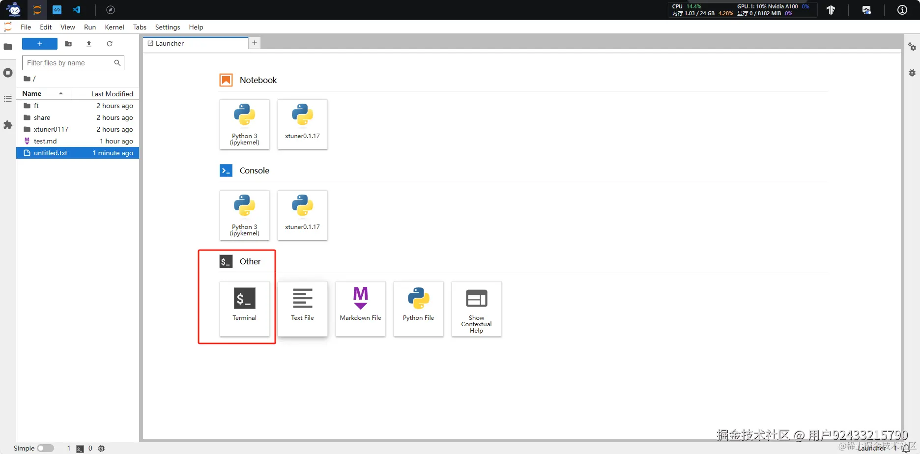
Task: Open the Tabs menu
Action: click(x=140, y=27)
